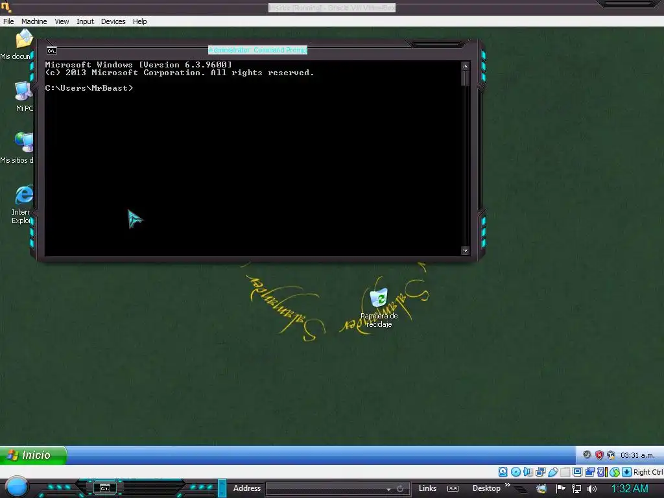
Task: Click the Links toolbar label
Action: (x=427, y=488)
